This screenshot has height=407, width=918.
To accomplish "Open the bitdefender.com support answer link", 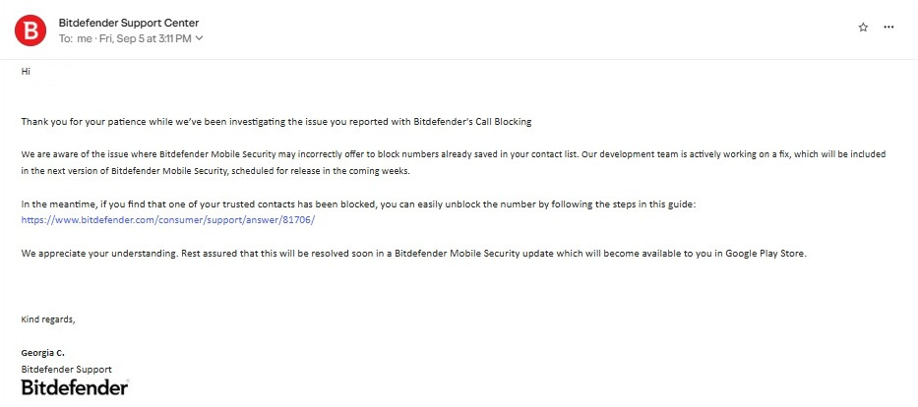I will pyautogui.click(x=168, y=220).
